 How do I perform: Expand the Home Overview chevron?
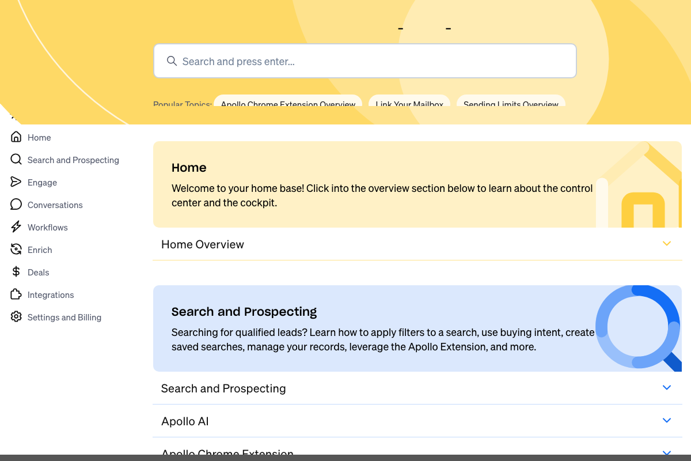(x=667, y=244)
